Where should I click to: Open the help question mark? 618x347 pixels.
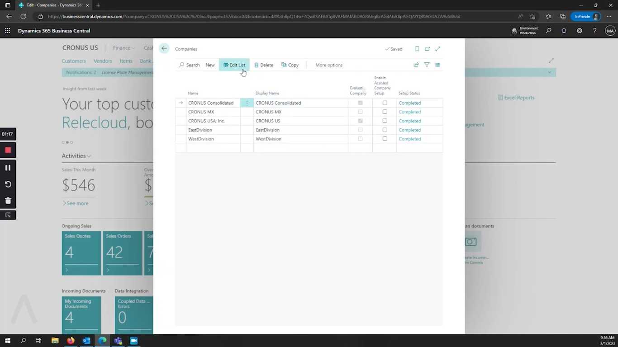point(594,31)
